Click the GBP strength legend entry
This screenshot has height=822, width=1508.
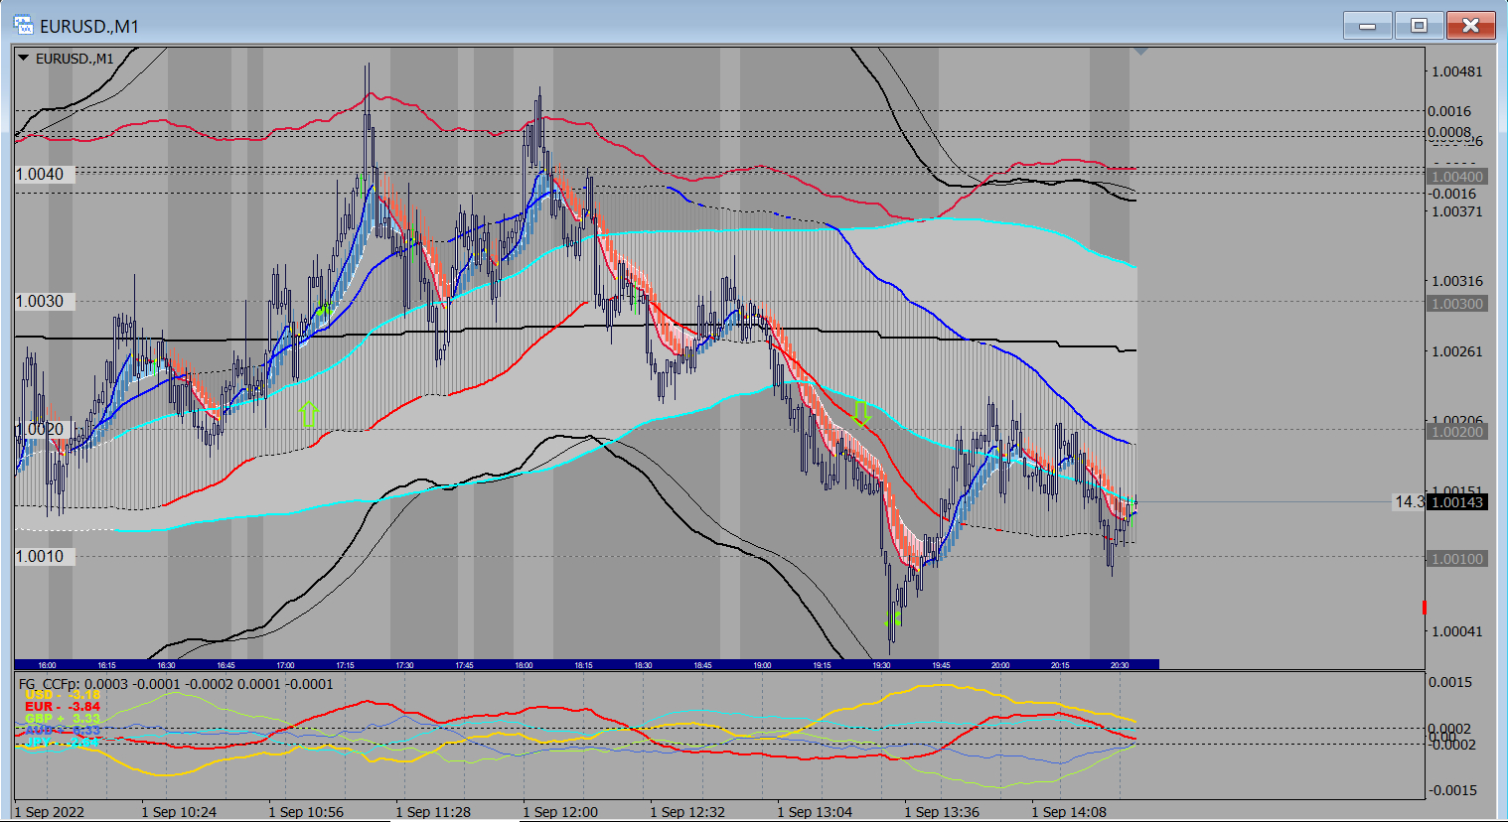point(62,719)
